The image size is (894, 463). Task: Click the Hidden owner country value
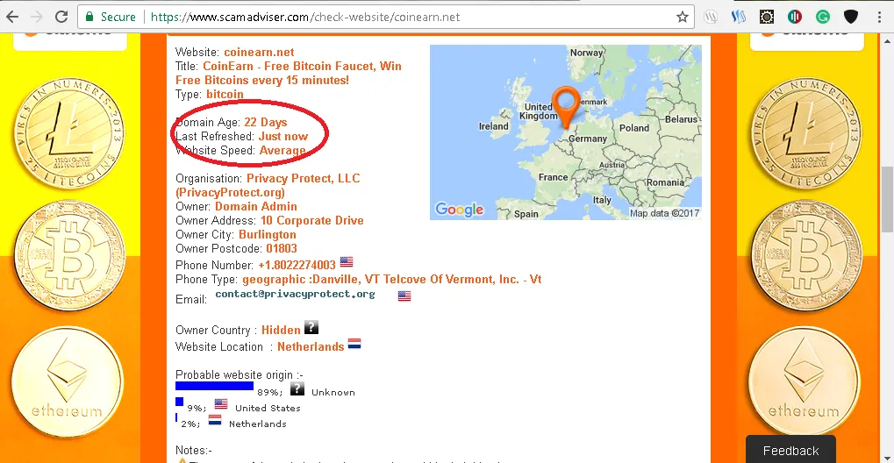point(281,330)
